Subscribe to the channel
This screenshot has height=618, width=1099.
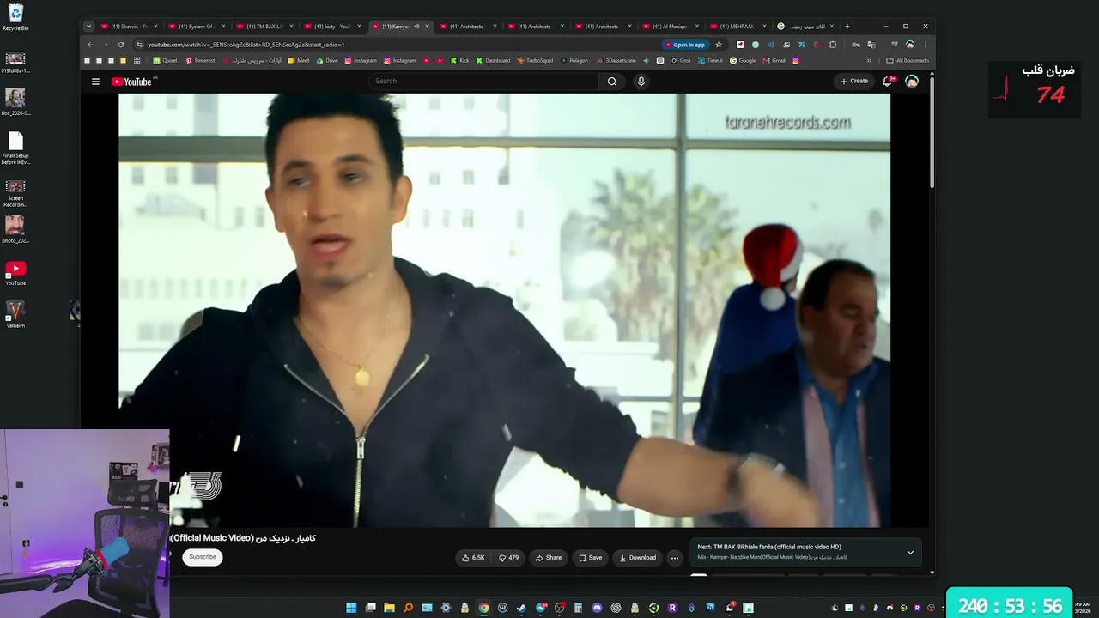click(x=203, y=557)
